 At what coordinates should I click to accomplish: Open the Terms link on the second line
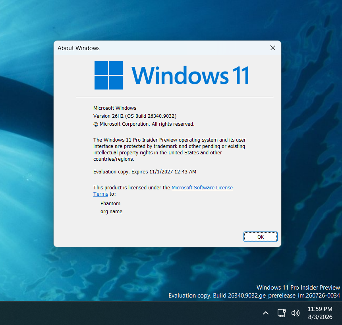click(100, 194)
